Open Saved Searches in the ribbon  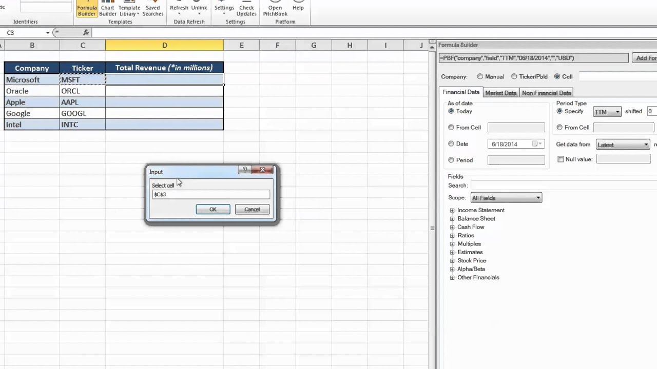pyautogui.click(x=153, y=9)
